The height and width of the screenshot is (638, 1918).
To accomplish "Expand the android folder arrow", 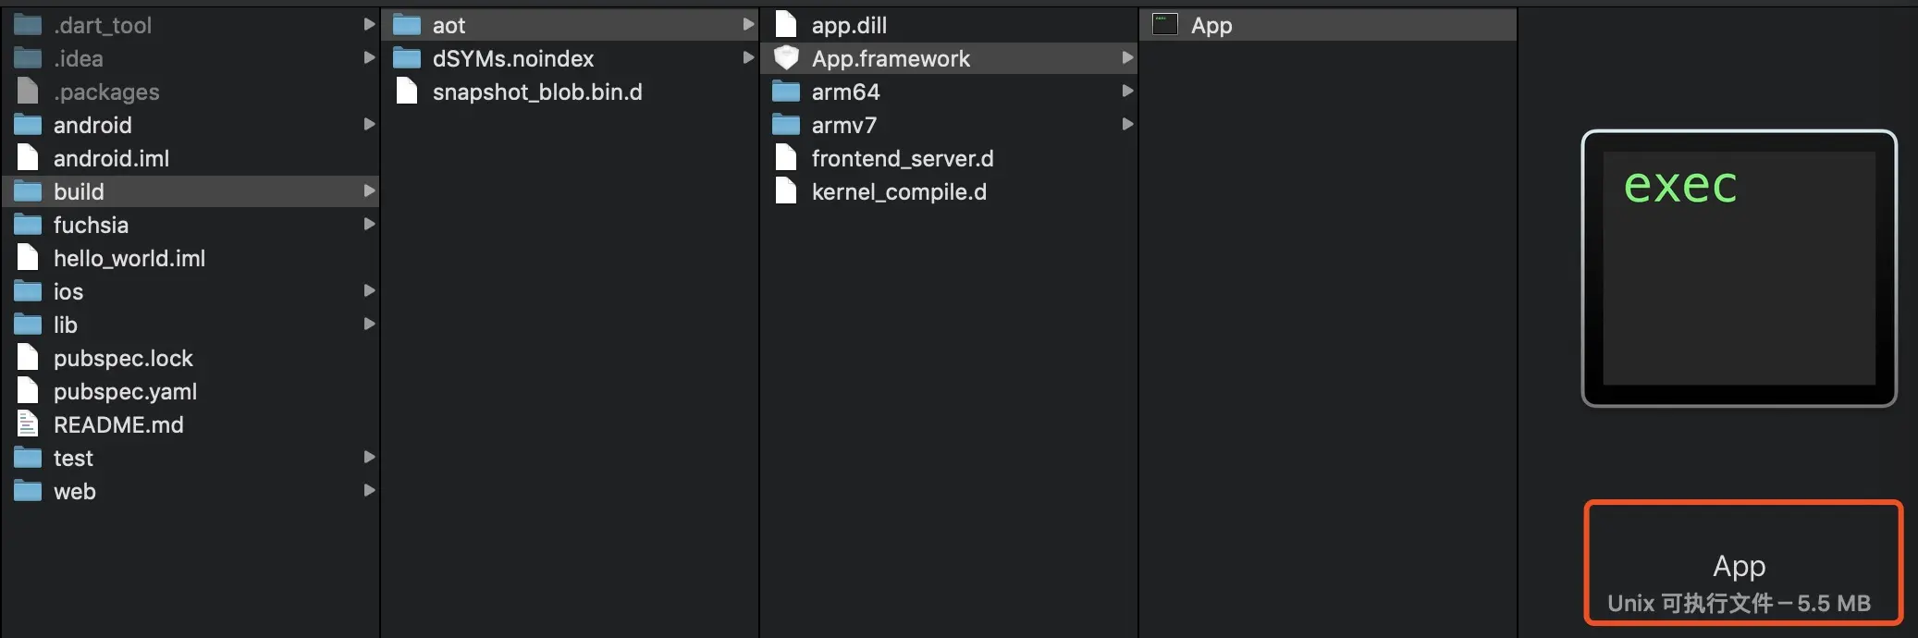I will pos(369,124).
